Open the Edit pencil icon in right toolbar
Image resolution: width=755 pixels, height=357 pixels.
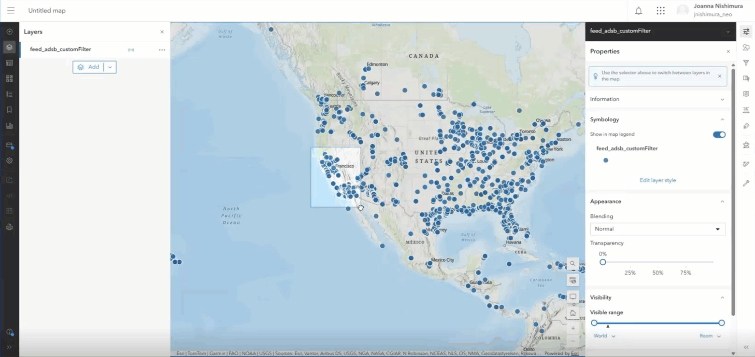[x=746, y=164]
